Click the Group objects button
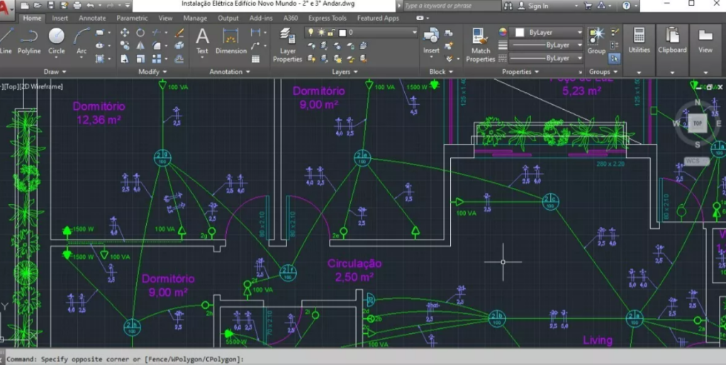726x365 pixels. (596, 41)
